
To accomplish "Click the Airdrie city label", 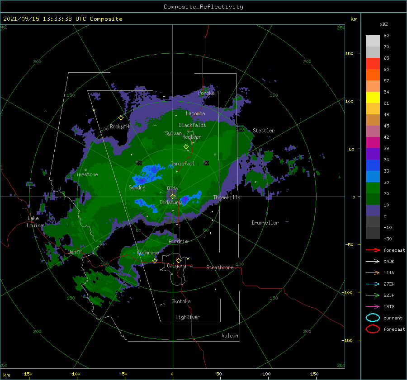I will coord(178,241).
